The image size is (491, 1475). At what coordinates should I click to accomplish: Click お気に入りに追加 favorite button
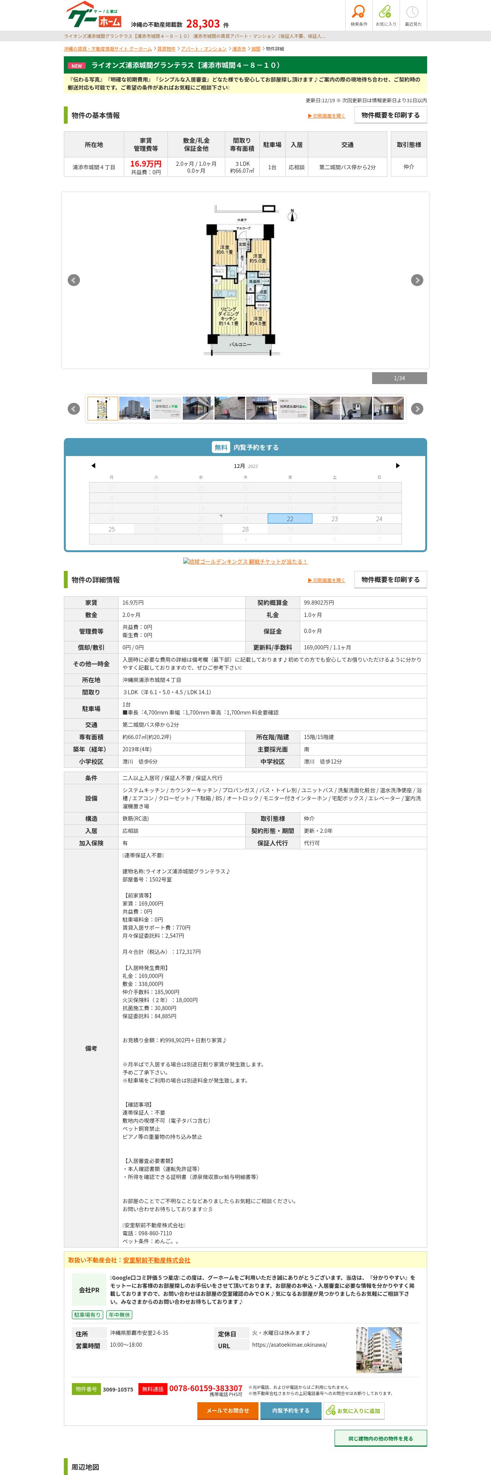pos(354,1410)
